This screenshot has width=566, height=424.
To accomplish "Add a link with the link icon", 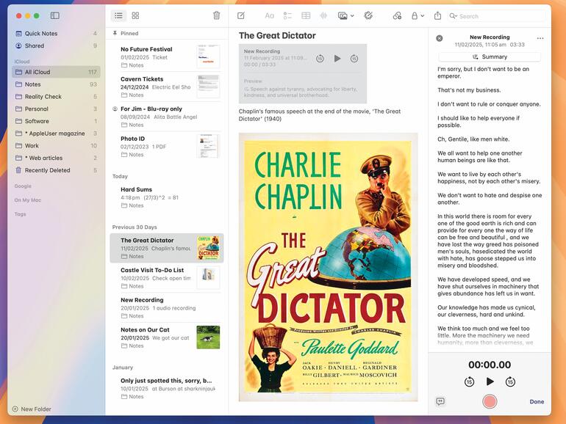I will pos(397,15).
